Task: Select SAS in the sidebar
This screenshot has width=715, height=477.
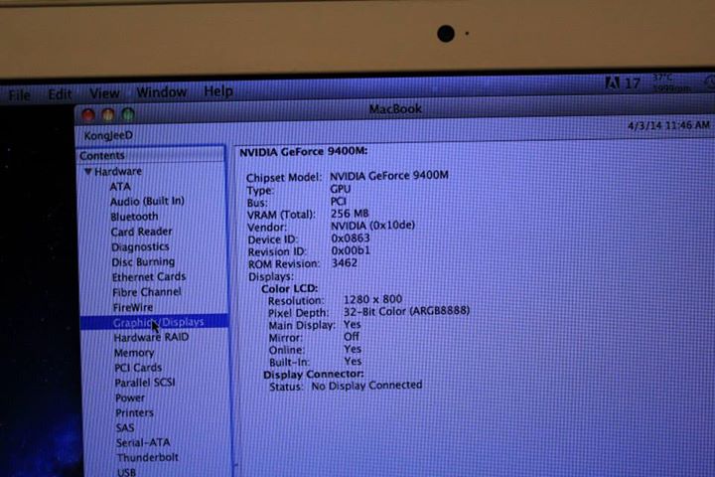Action: [125, 427]
